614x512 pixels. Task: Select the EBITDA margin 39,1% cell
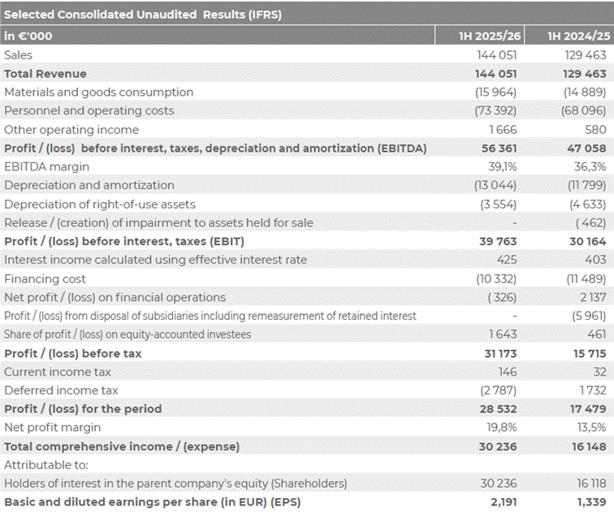pyautogui.click(x=503, y=166)
